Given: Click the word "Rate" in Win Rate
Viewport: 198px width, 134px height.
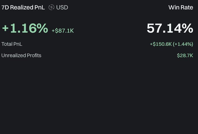Looking at the screenshot, I should (187, 7).
